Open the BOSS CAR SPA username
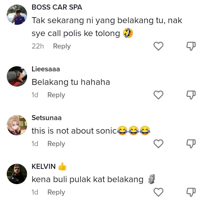The height and width of the screenshot is (203, 203). (57, 8)
